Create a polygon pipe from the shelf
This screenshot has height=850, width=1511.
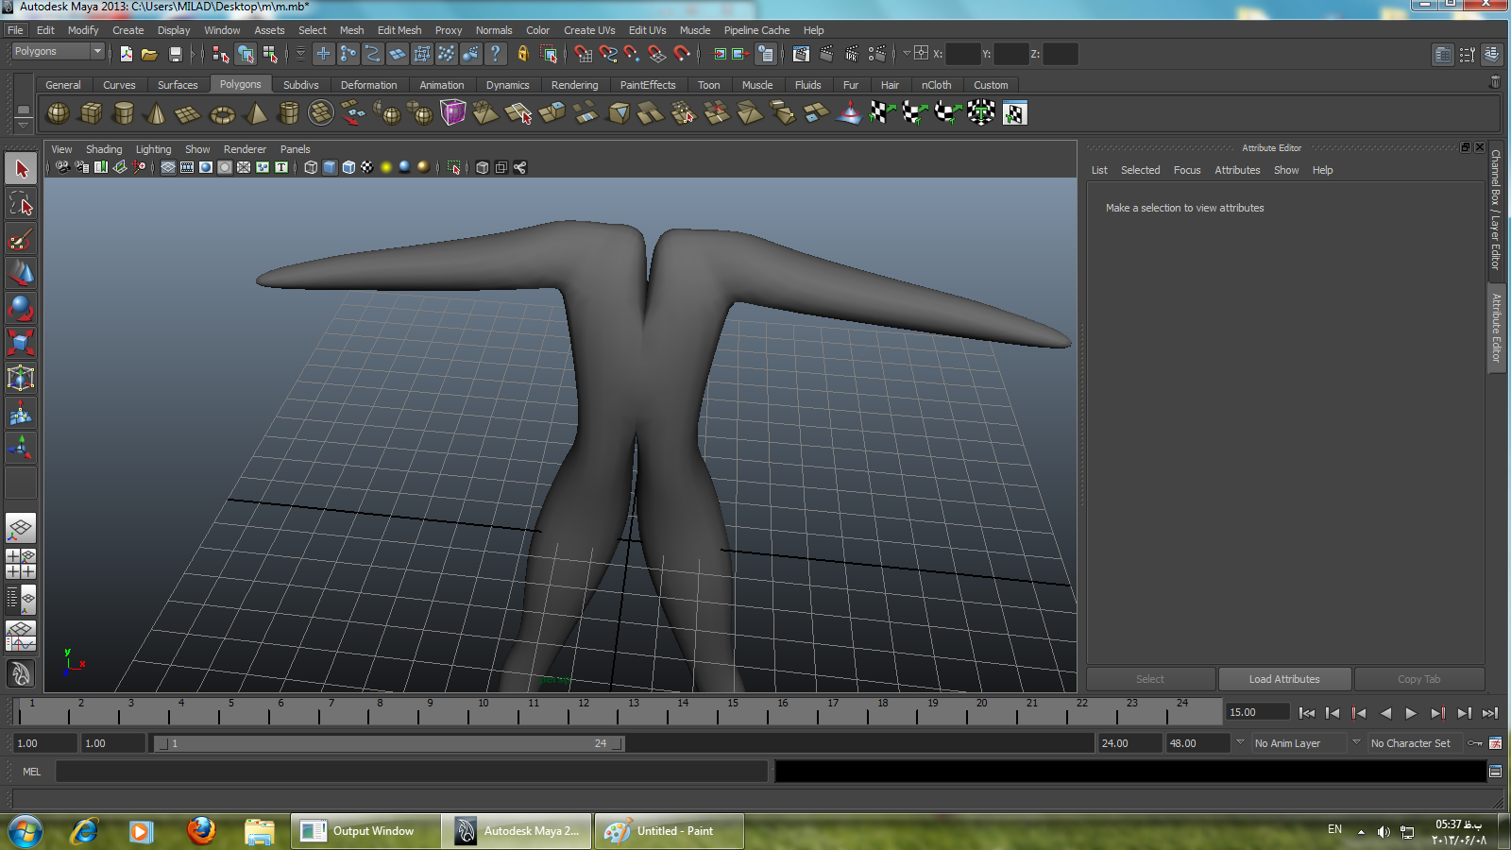(288, 113)
